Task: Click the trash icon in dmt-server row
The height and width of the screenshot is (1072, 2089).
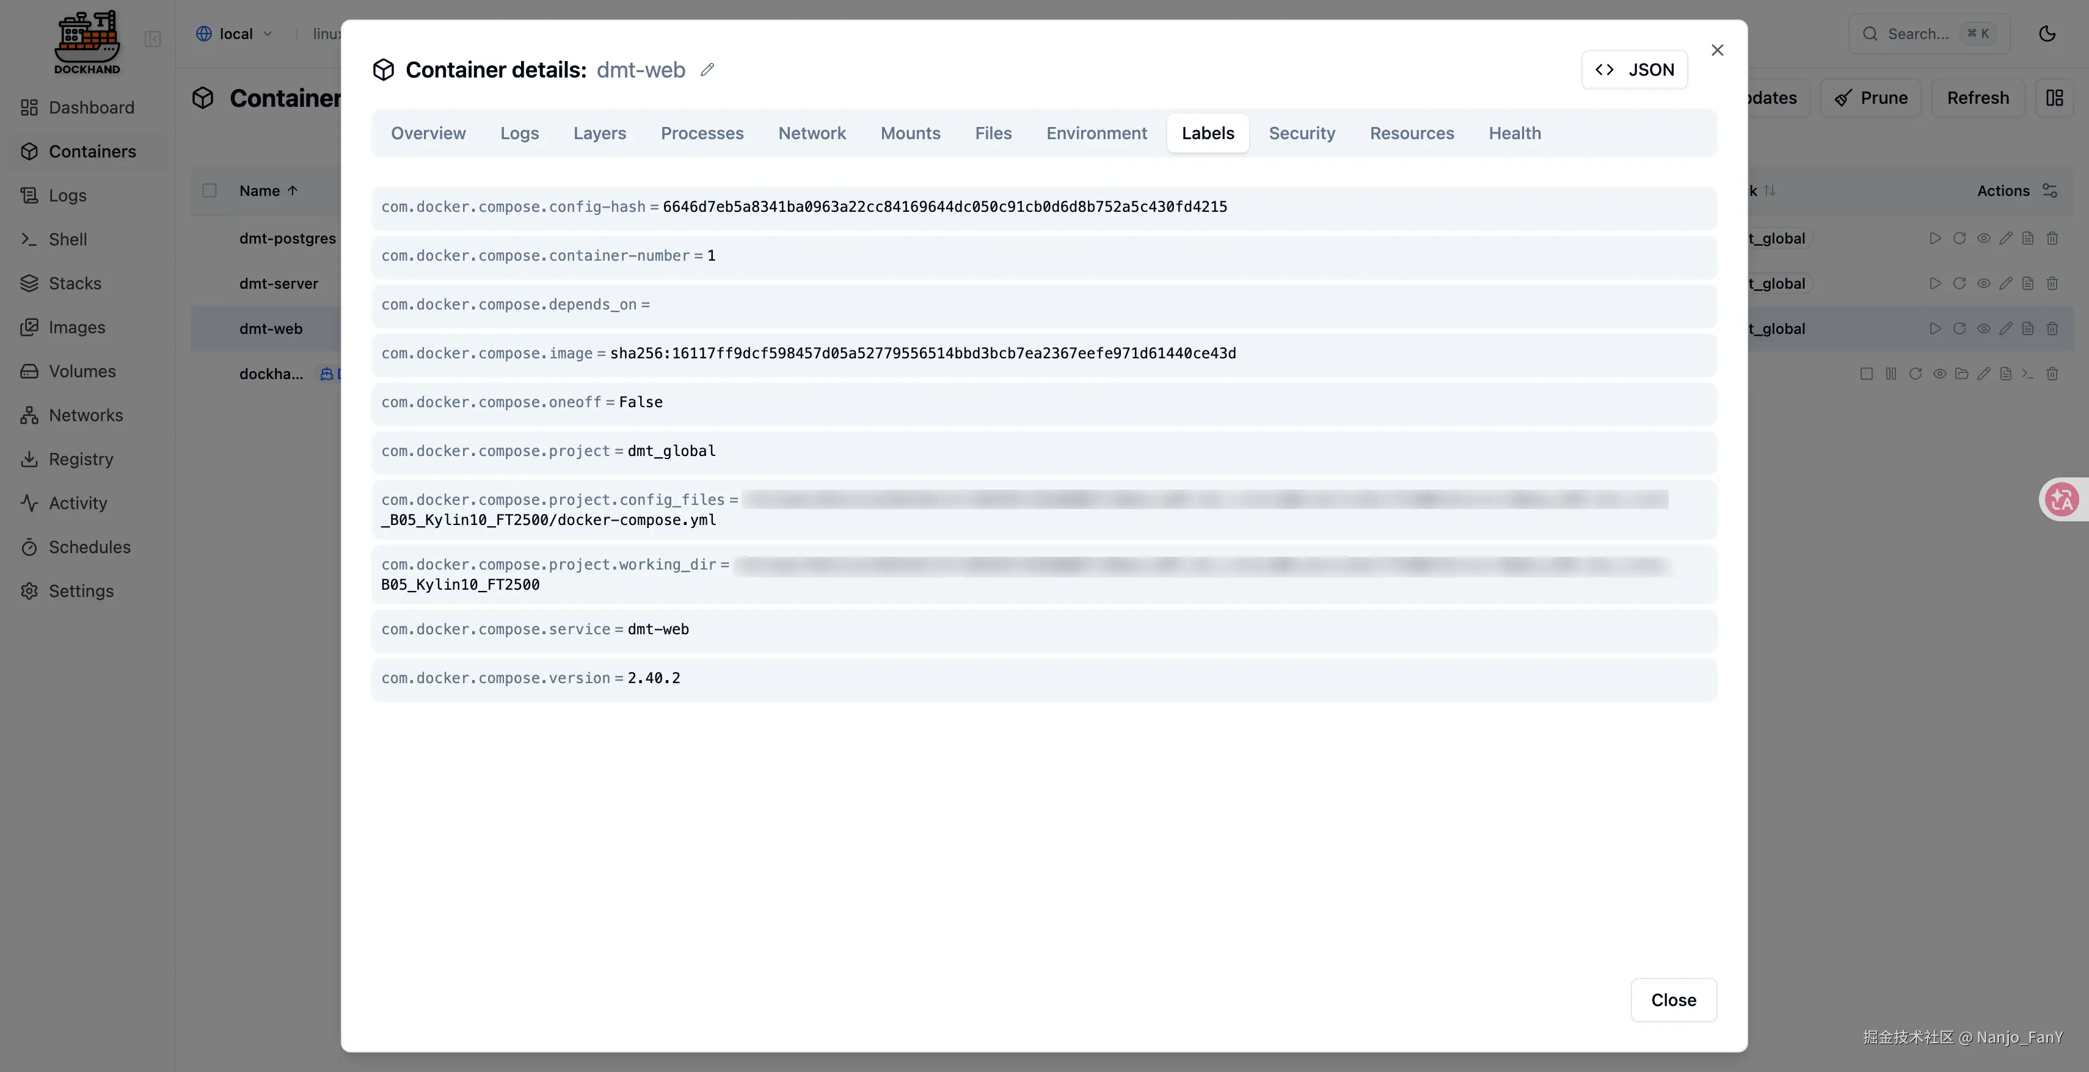Action: (x=2052, y=284)
